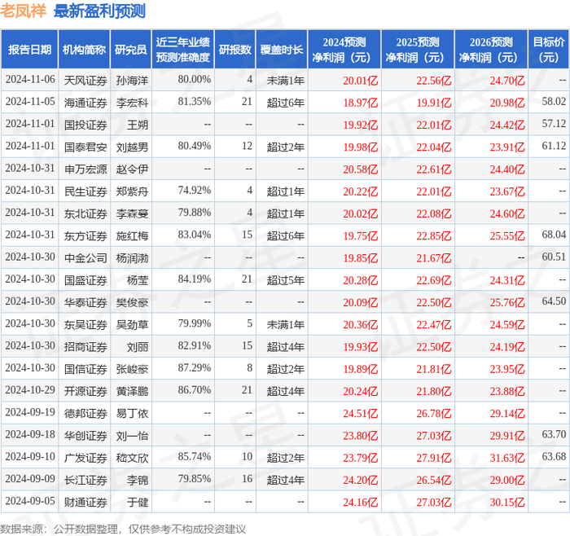Click target price 68.04

point(554,235)
